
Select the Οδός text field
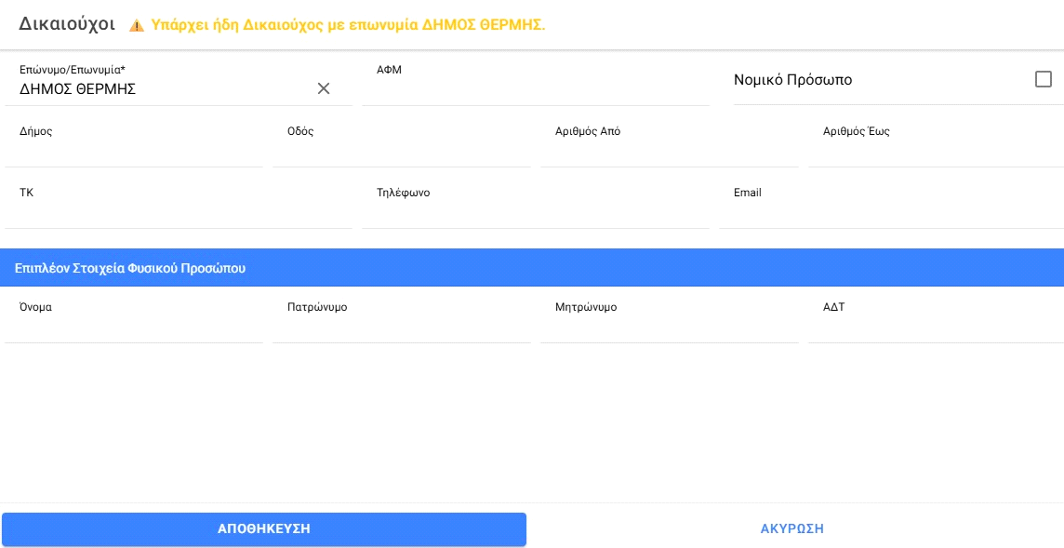(x=401, y=151)
